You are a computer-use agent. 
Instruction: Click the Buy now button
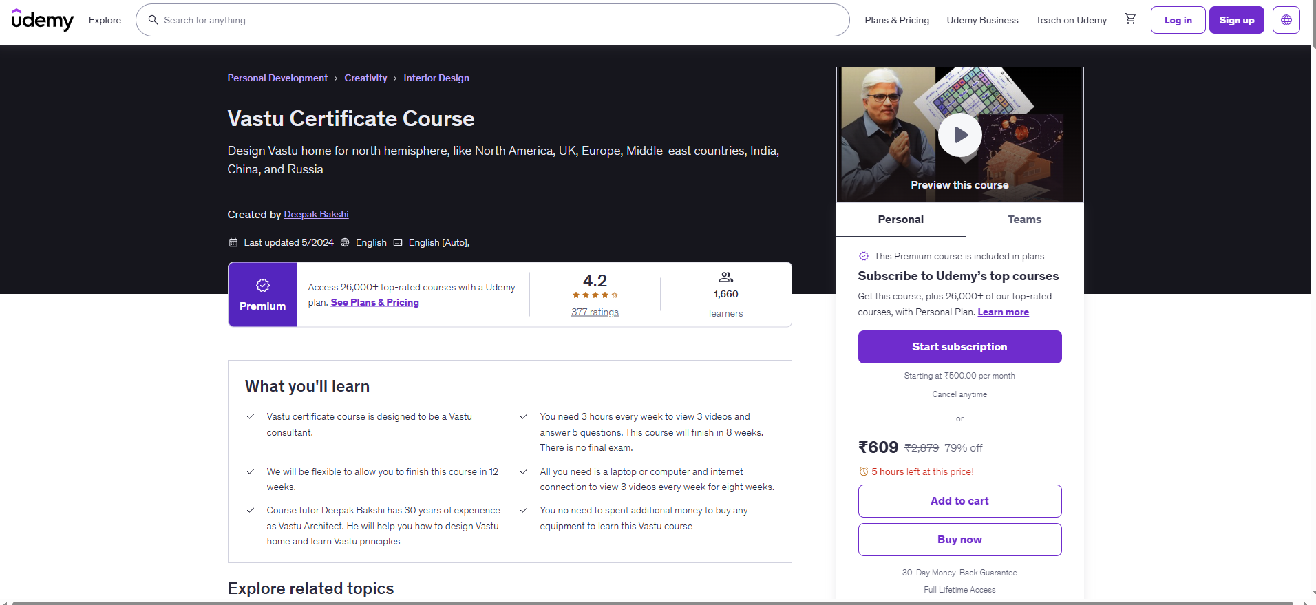tap(959, 540)
